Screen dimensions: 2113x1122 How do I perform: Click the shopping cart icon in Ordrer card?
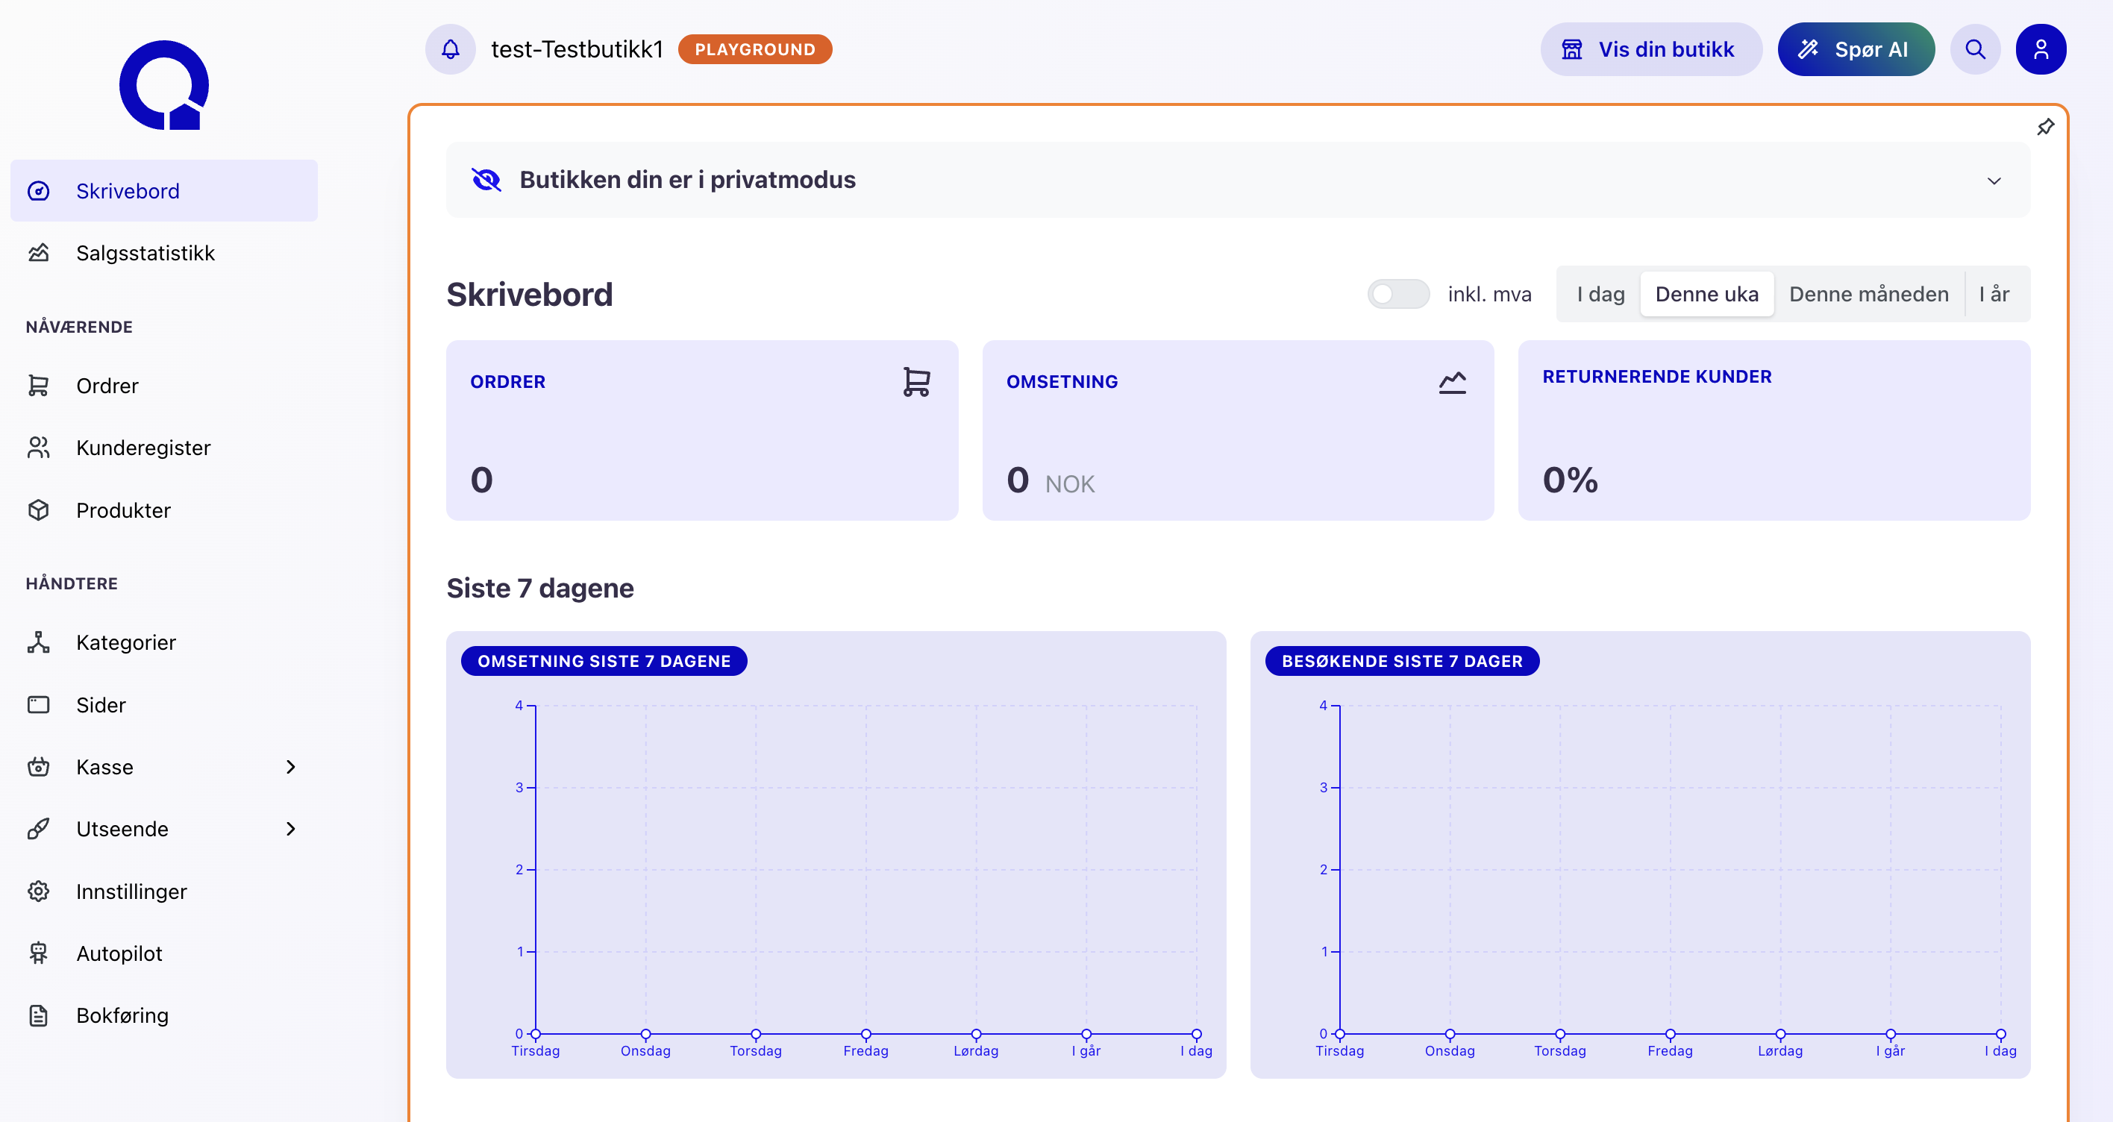coord(915,382)
